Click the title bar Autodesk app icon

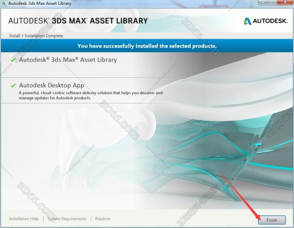tap(4, 3)
